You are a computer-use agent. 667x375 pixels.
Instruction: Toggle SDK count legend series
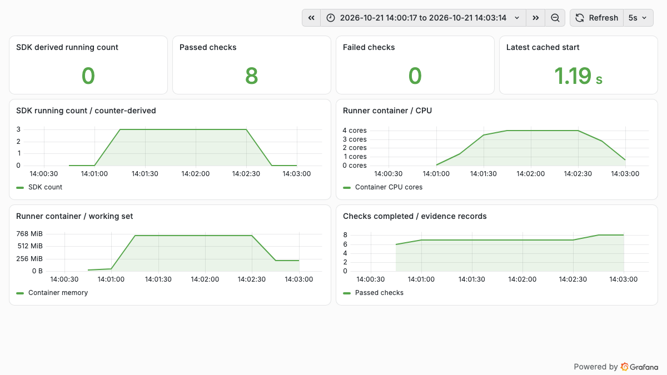[45, 187]
